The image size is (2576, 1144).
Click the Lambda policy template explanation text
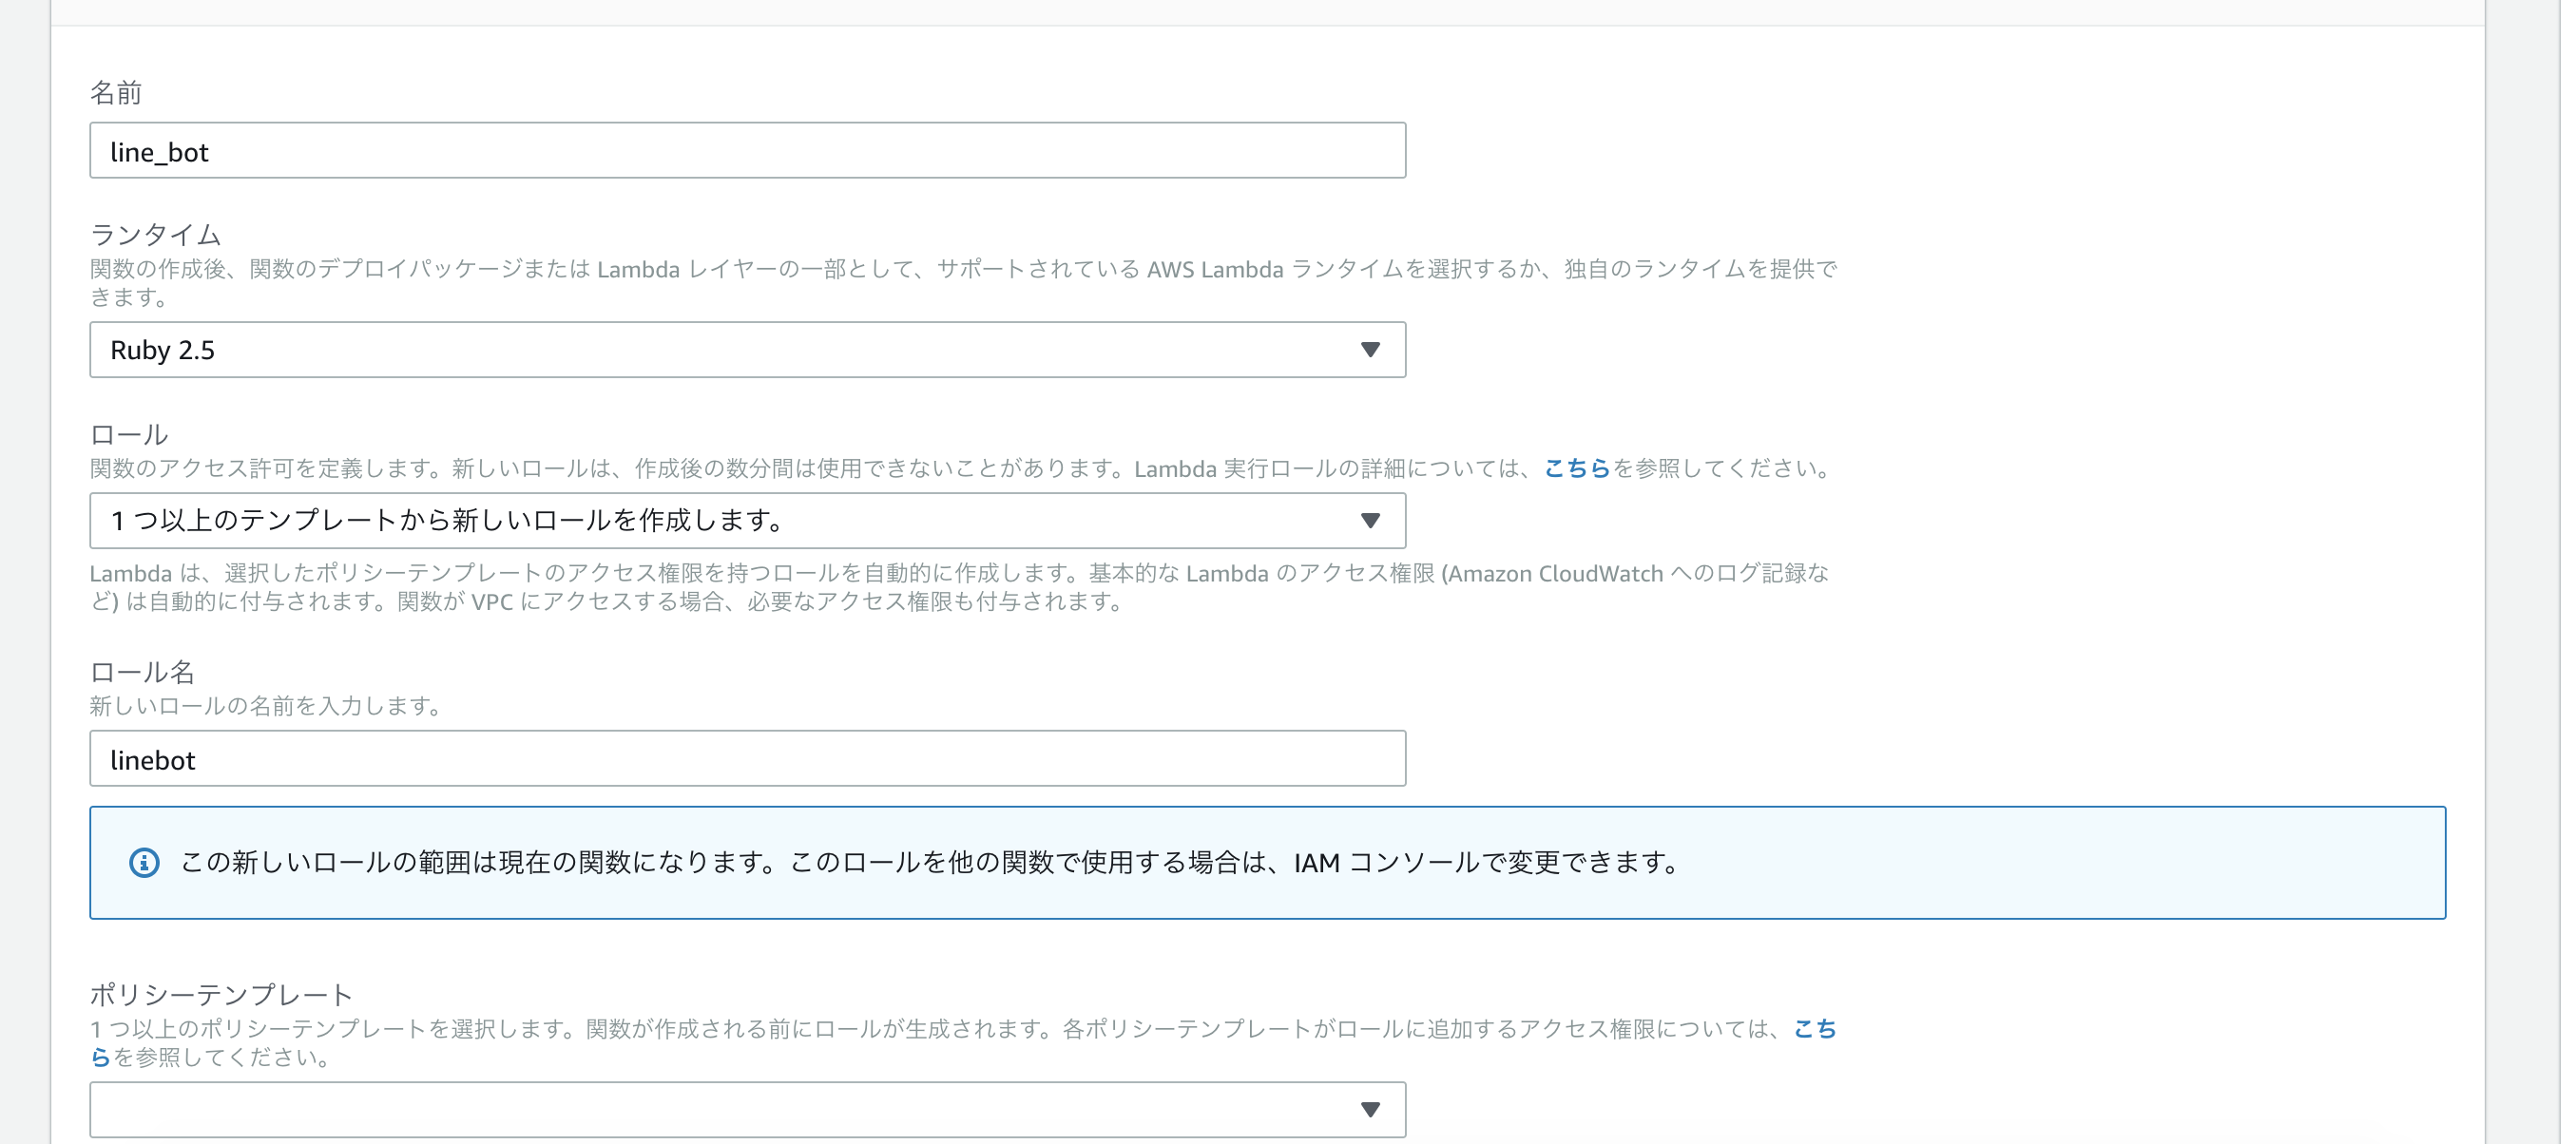960,587
